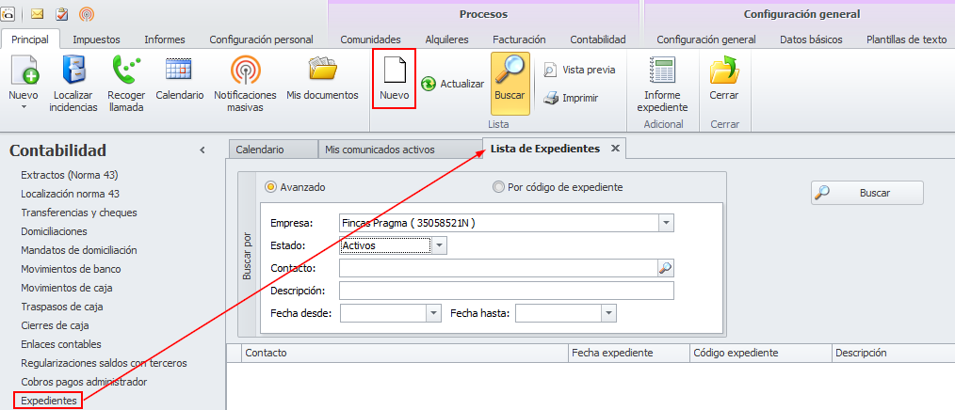Open the Fecha hasta date dropdown
Viewport: 955px width, 410px height.
tap(609, 313)
